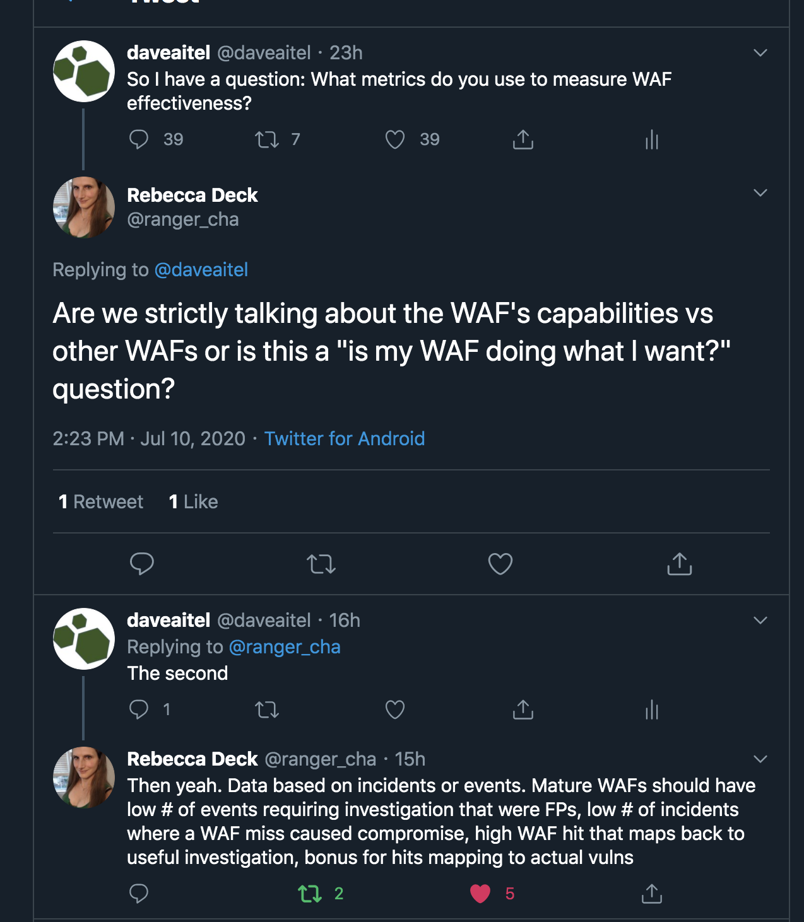This screenshot has width=804, height=922.
Task: Like daveaitel's tweet with 39 likes
Action: pos(395,139)
